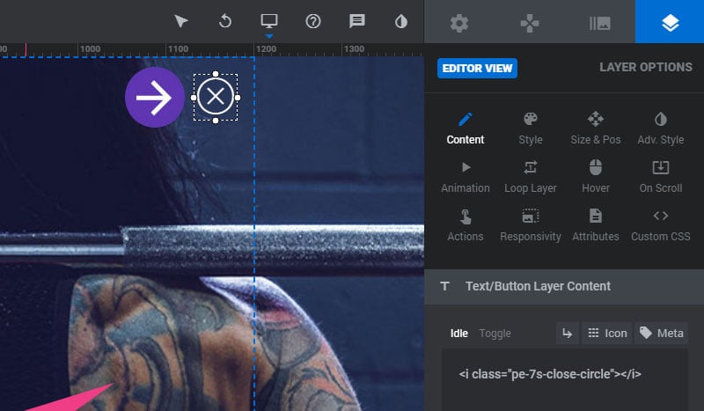Viewport: 704px width, 411px height.
Task: Open the comments speech bubble icon
Action: click(357, 21)
